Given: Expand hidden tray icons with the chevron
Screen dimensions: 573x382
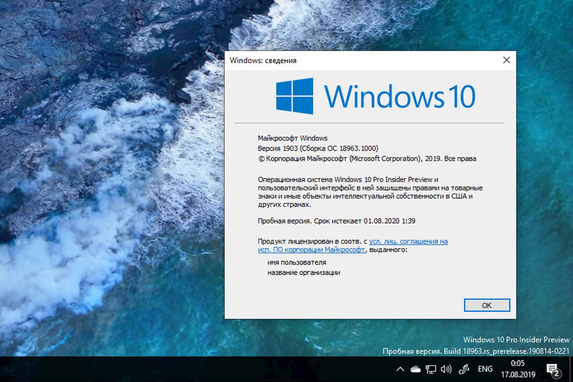Looking at the screenshot, I should tap(400, 369).
